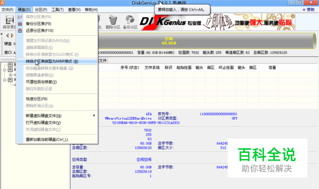Screen dimensions: 319x189
Task: Choose 保存分区表(F8) menu entry
Action: click(57, 17)
